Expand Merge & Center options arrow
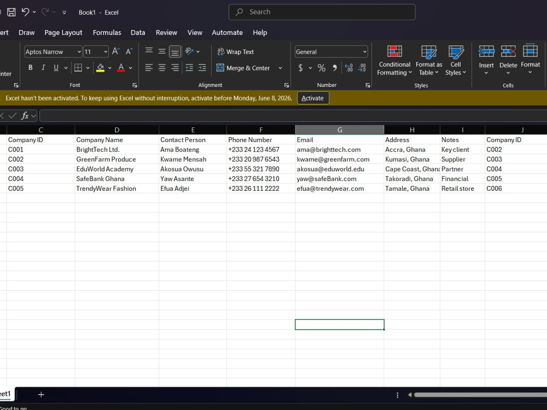This screenshot has height=410, width=547. 280,68
